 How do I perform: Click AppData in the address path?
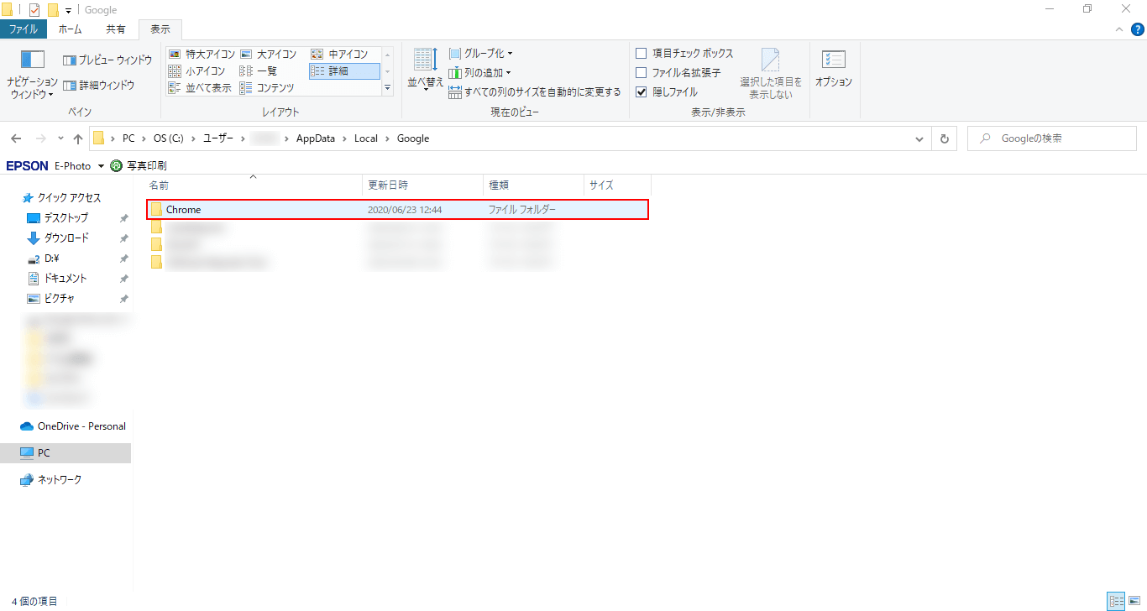point(317,138)
